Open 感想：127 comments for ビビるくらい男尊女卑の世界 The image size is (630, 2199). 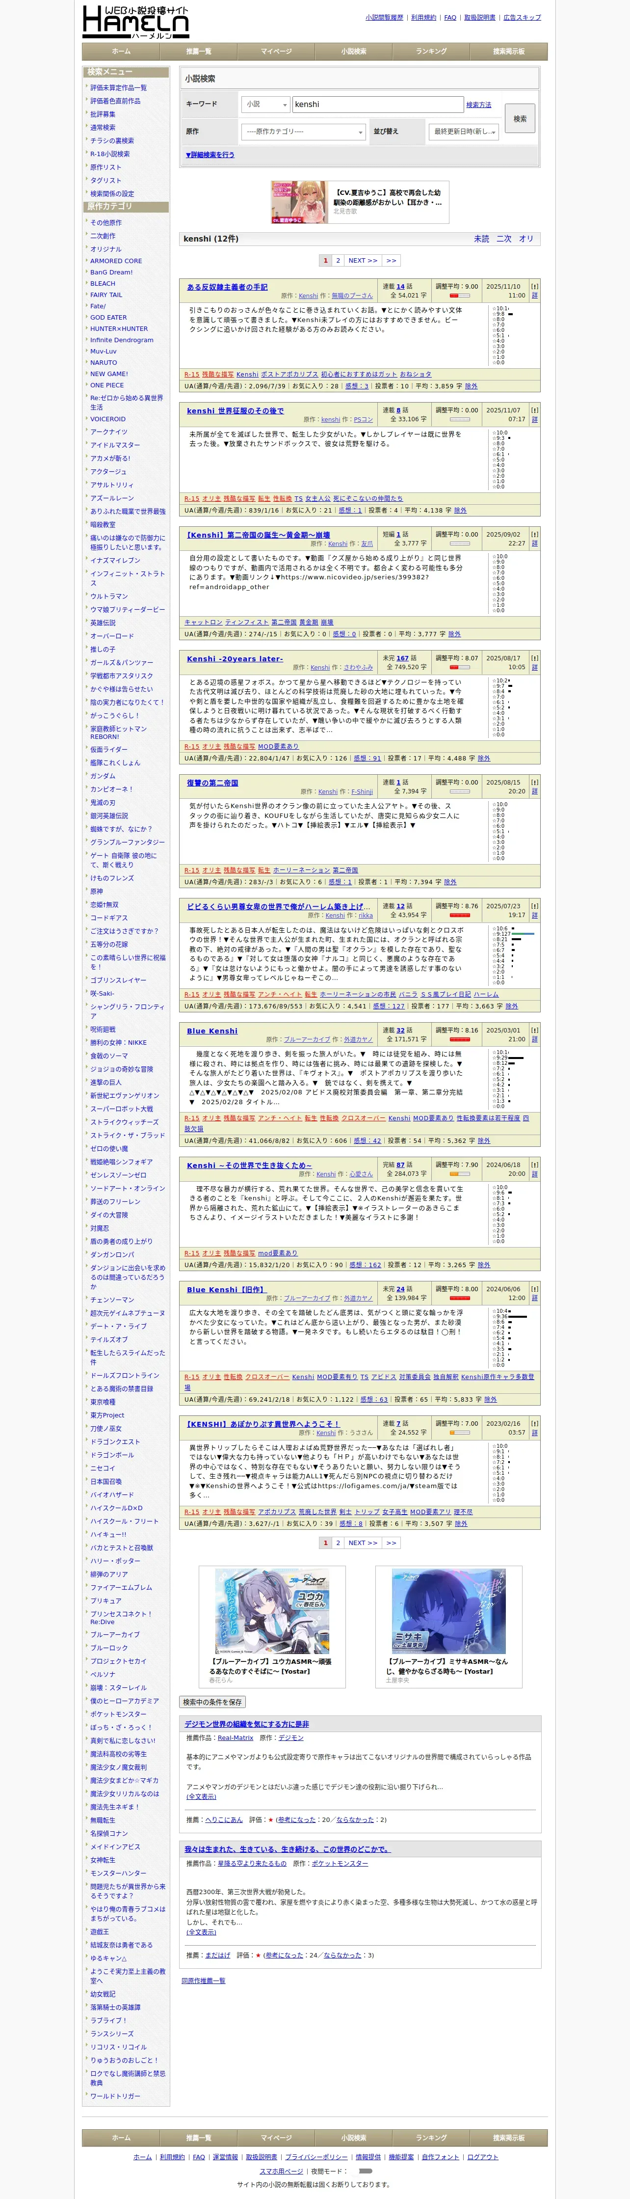[389, 1005]
